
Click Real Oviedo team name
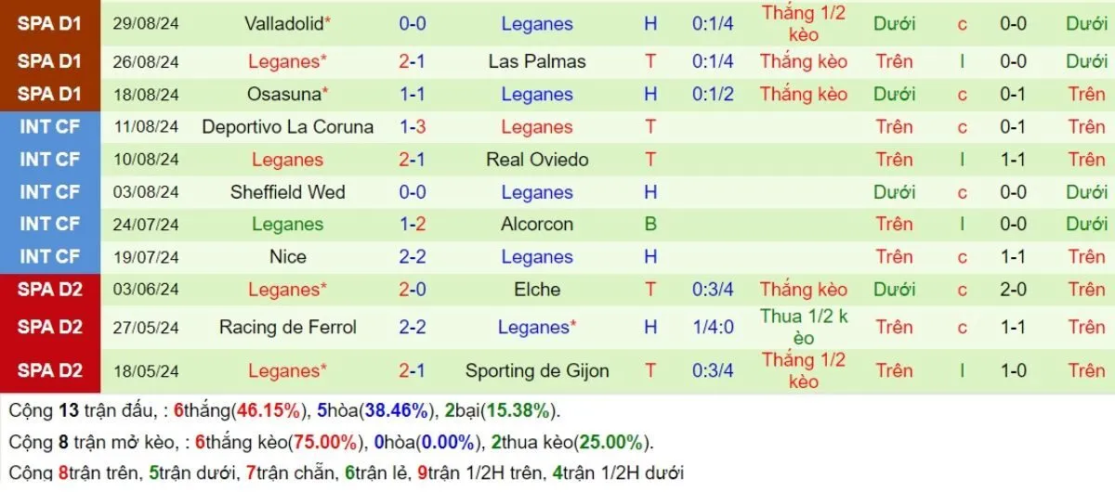click(x=536, y=160)
